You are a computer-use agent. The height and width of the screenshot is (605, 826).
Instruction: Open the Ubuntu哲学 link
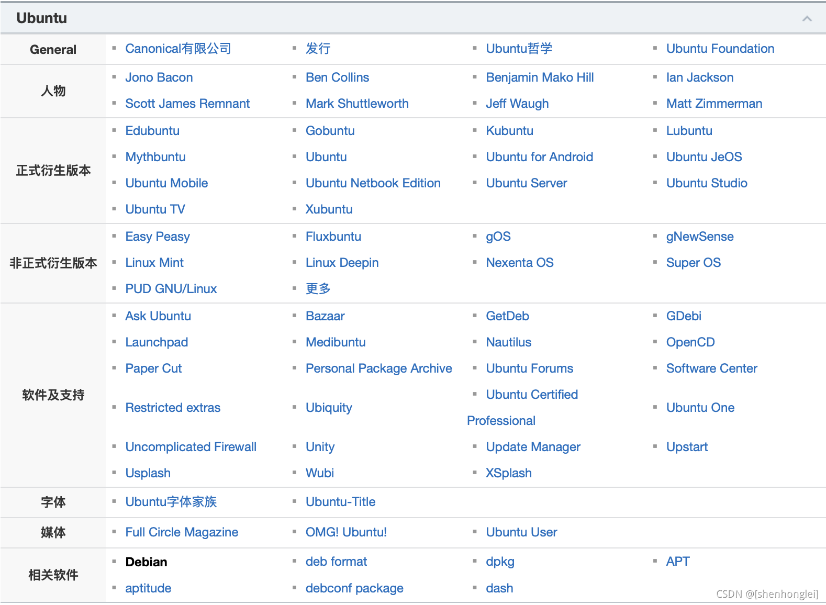(x=519, y=49)
